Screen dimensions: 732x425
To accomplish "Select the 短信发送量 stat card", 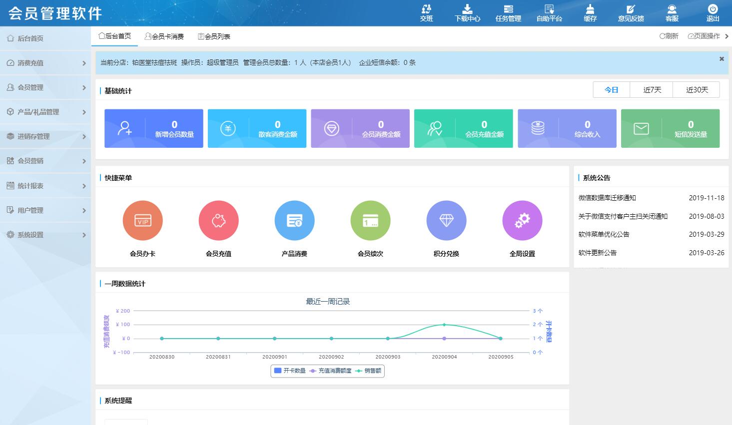I will [x=670, y=128].
